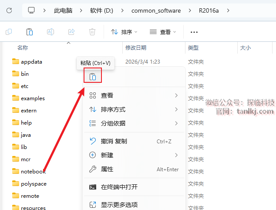
Task: Open the three-dots more options menu
Action: pos(194,32)
